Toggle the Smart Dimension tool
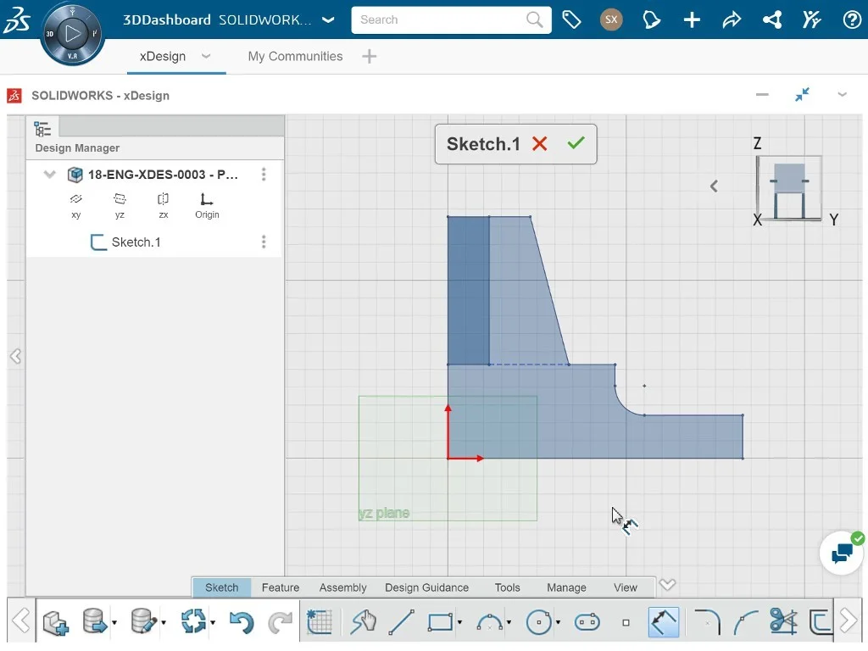 click(x=664, y=622)
